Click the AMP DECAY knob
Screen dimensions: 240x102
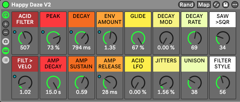(x=53, y=82)
